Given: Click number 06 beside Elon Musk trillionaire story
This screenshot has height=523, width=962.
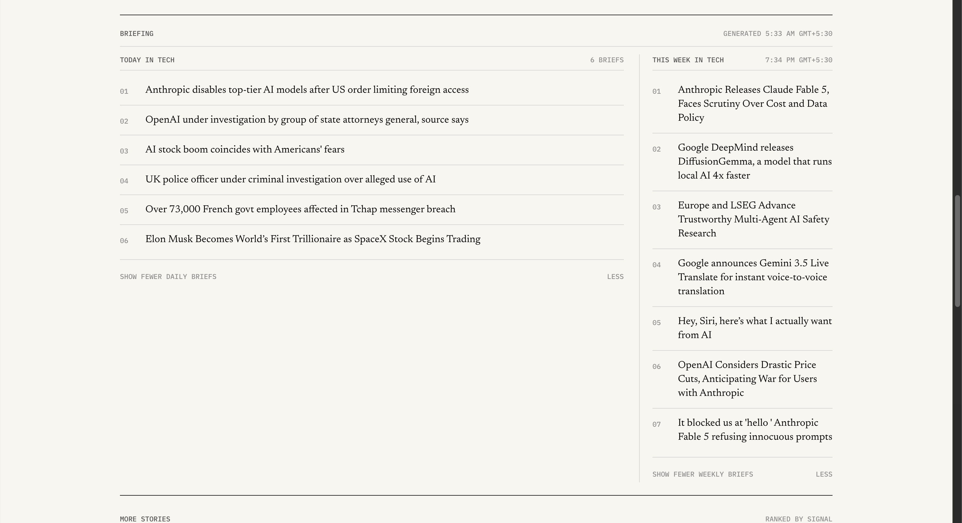Looking at the screenshot, I should coord(124,241).
